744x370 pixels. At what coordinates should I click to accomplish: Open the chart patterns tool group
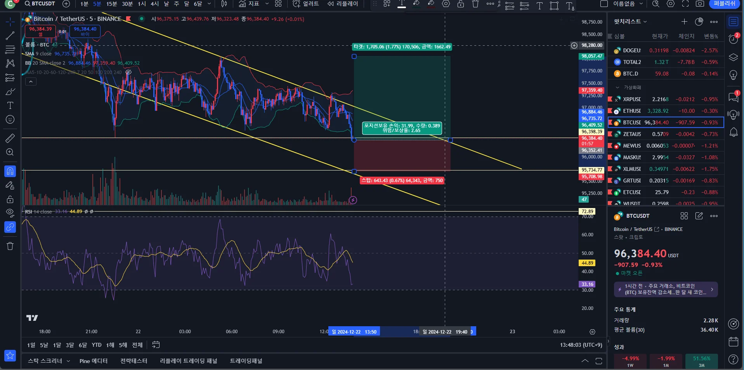10,64
